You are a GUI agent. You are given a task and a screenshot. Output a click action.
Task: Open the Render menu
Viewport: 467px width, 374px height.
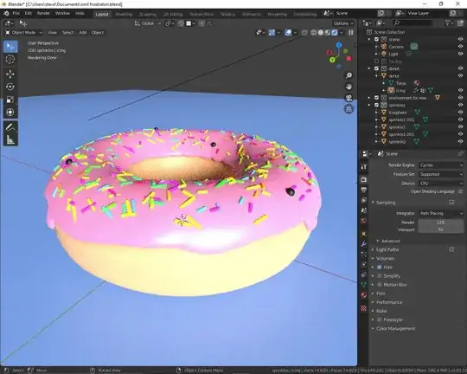pos(43,14)
